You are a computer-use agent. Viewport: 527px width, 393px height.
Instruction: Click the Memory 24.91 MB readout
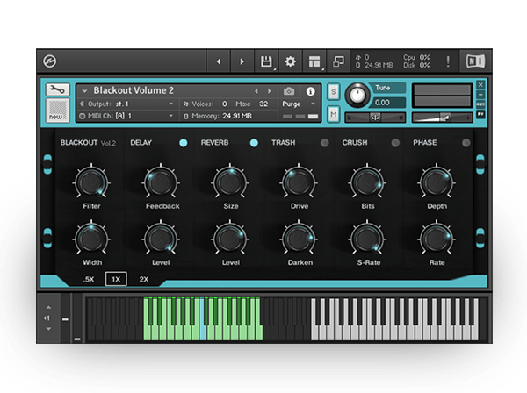click(237, 116)
